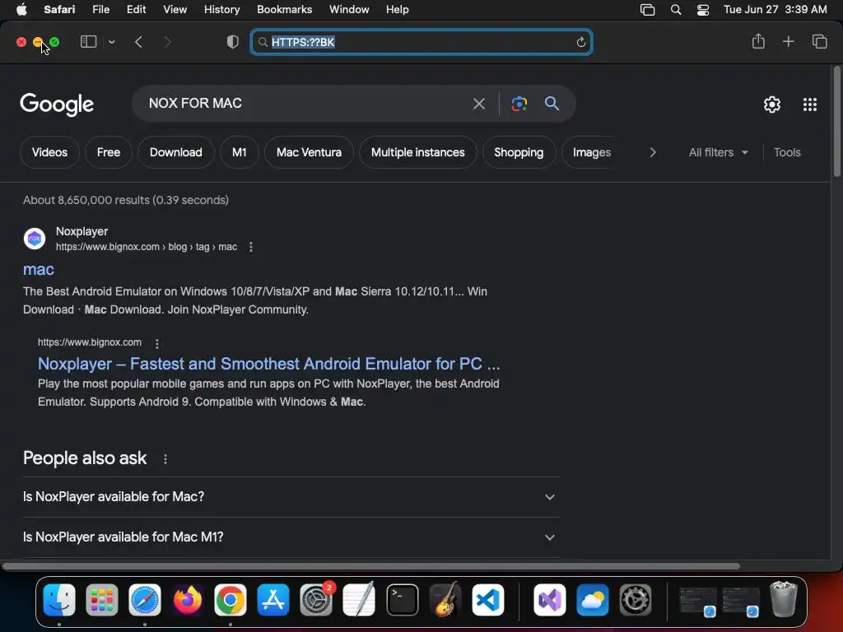This screenshot has width=843, height=632.
Task: Select the Multiple instances filter chip
Action: pos(417,152)
